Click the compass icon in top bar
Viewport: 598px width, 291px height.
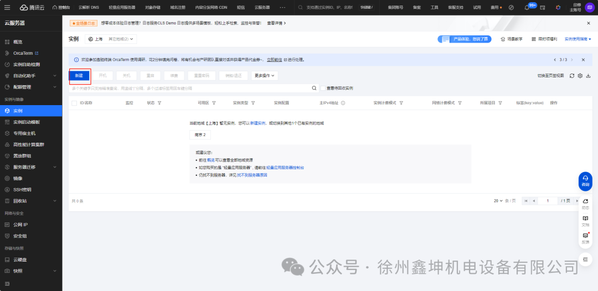click(512, 7)
